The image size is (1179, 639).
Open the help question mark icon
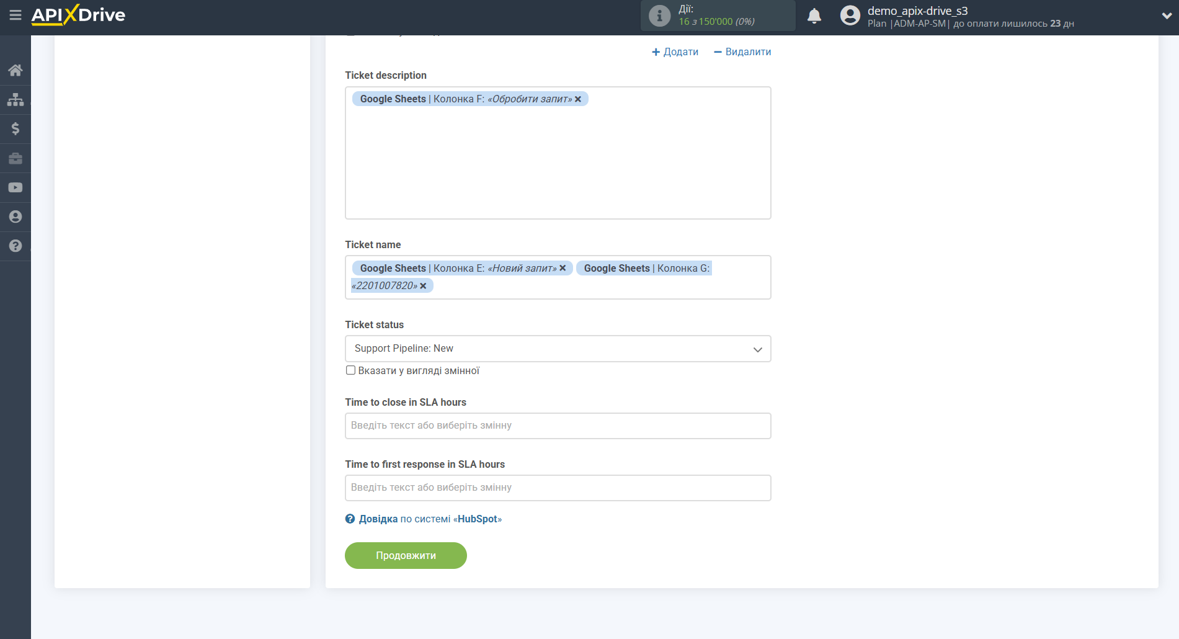click(x=16, y=246)
